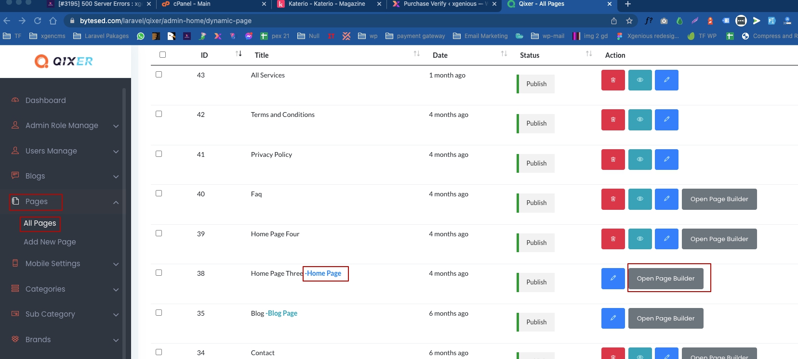Screen dimensions: 798x359
Task: Delete the All Services page
Action: click(x=613, y=80)
